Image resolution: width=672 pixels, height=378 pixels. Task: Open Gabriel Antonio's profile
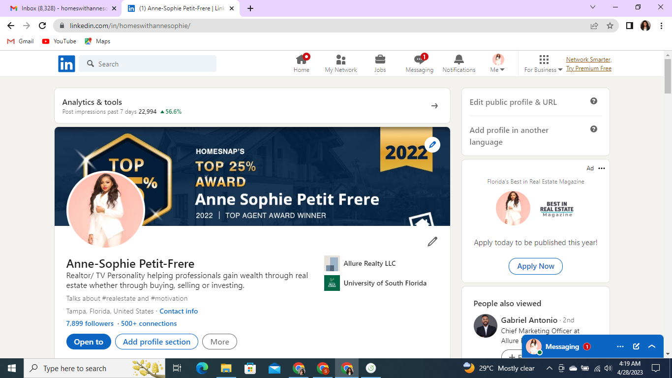pyautogui.click(x=529, y=320)
